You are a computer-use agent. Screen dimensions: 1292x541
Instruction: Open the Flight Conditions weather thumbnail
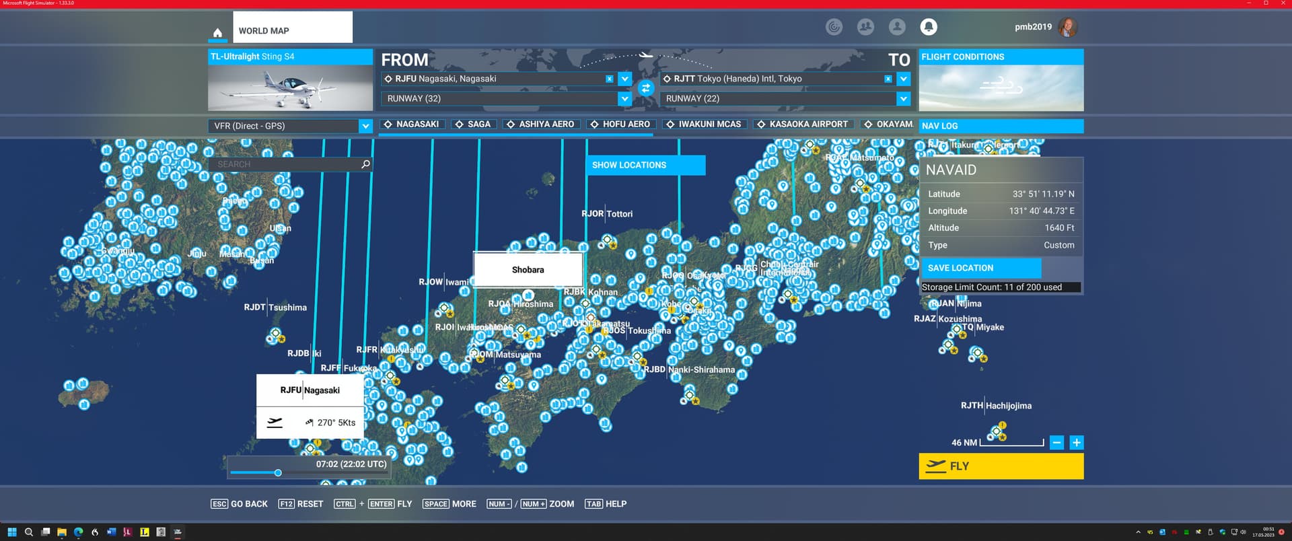pyautogui.click(x=1001, y=88)
